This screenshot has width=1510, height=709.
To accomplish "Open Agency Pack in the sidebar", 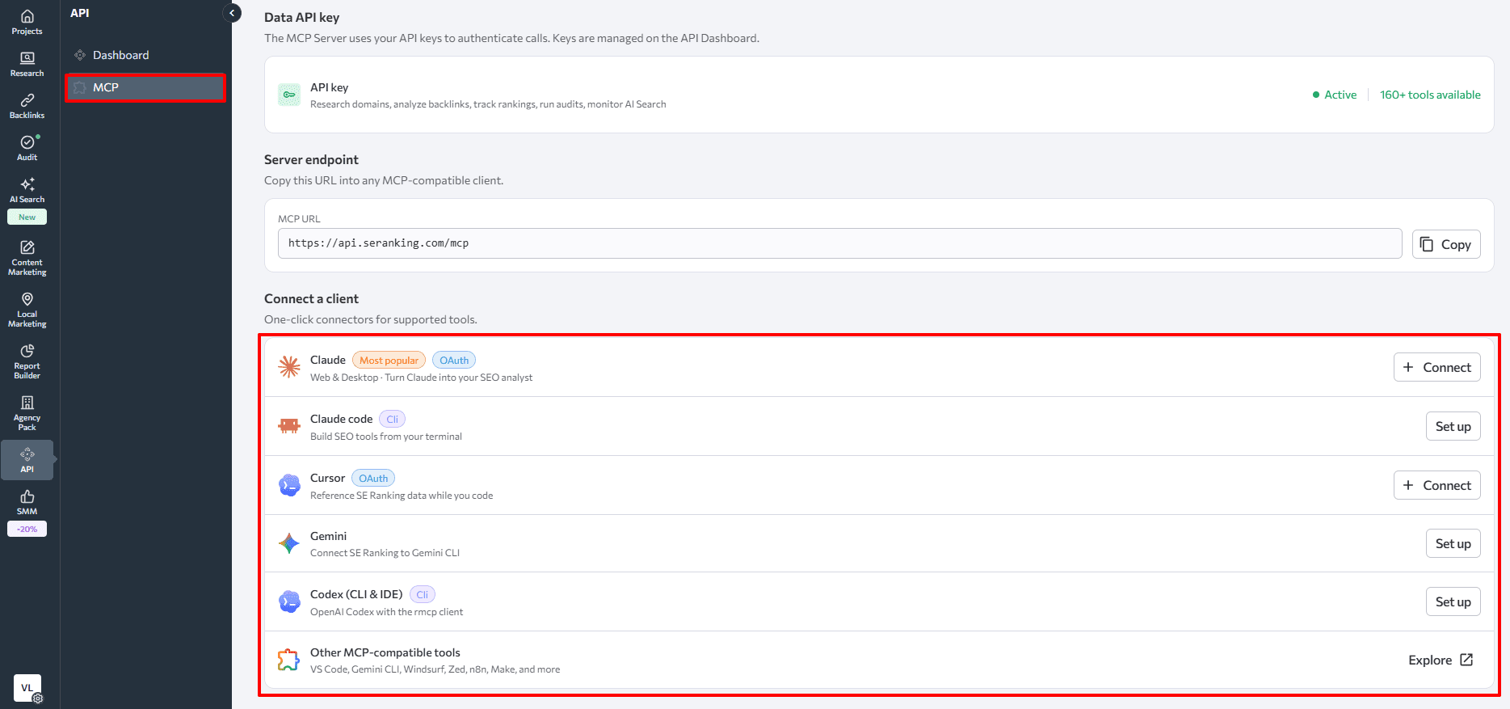I will (x=27, y=413).
